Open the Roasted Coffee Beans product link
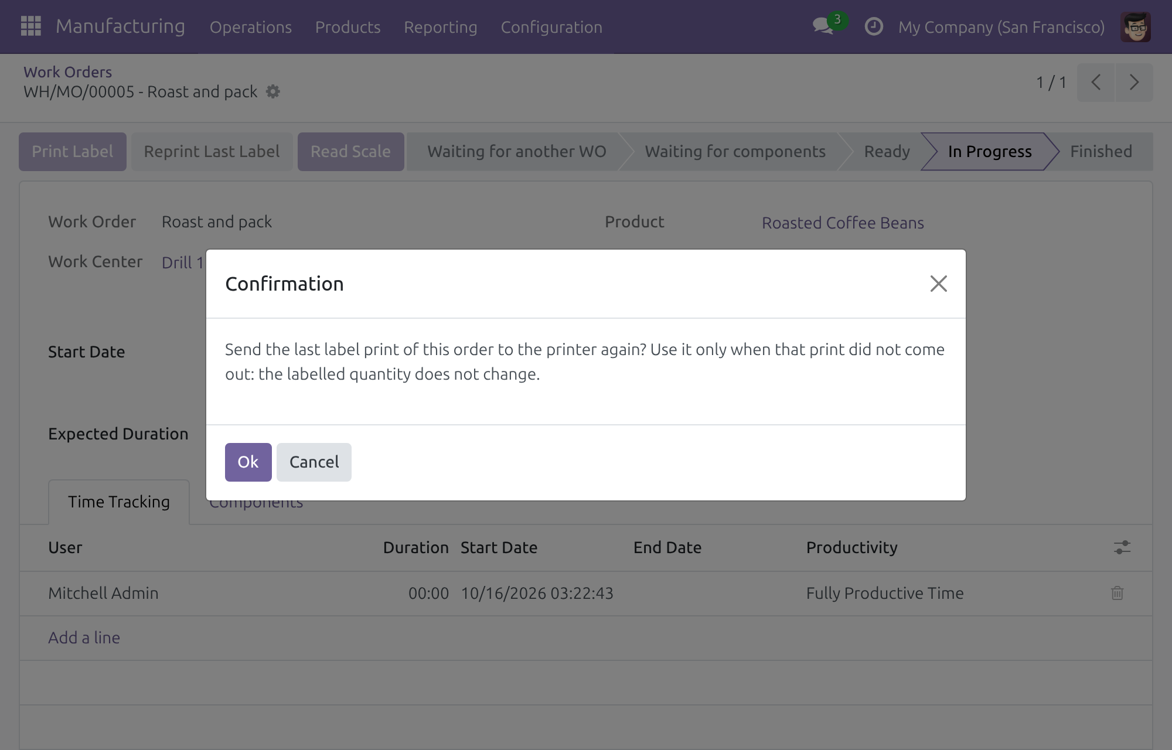 coord(843,223)
